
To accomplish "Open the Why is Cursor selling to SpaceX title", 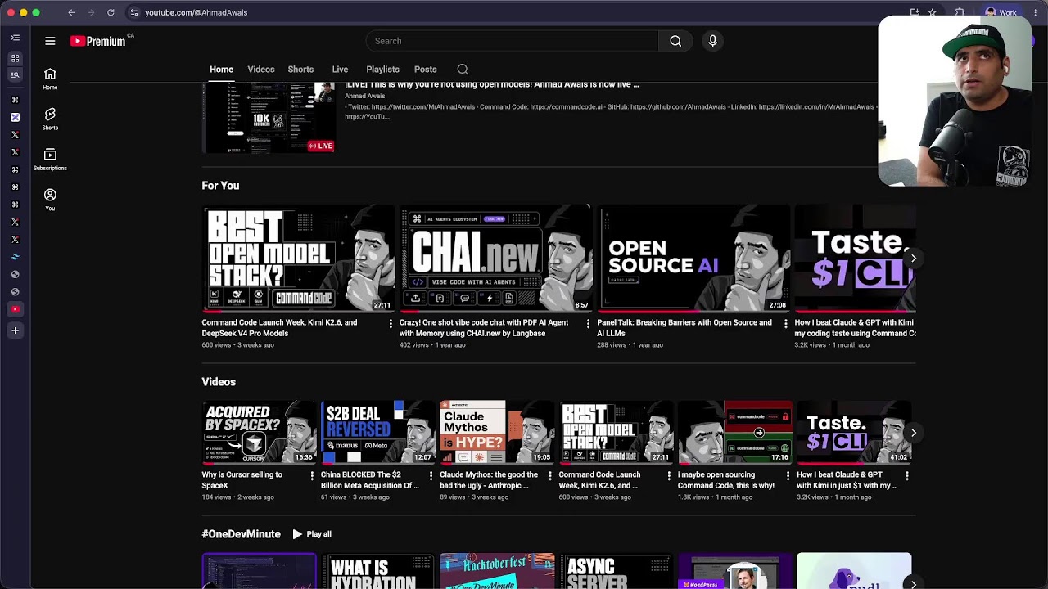I will pyautogui.click(x=242, y=480).
